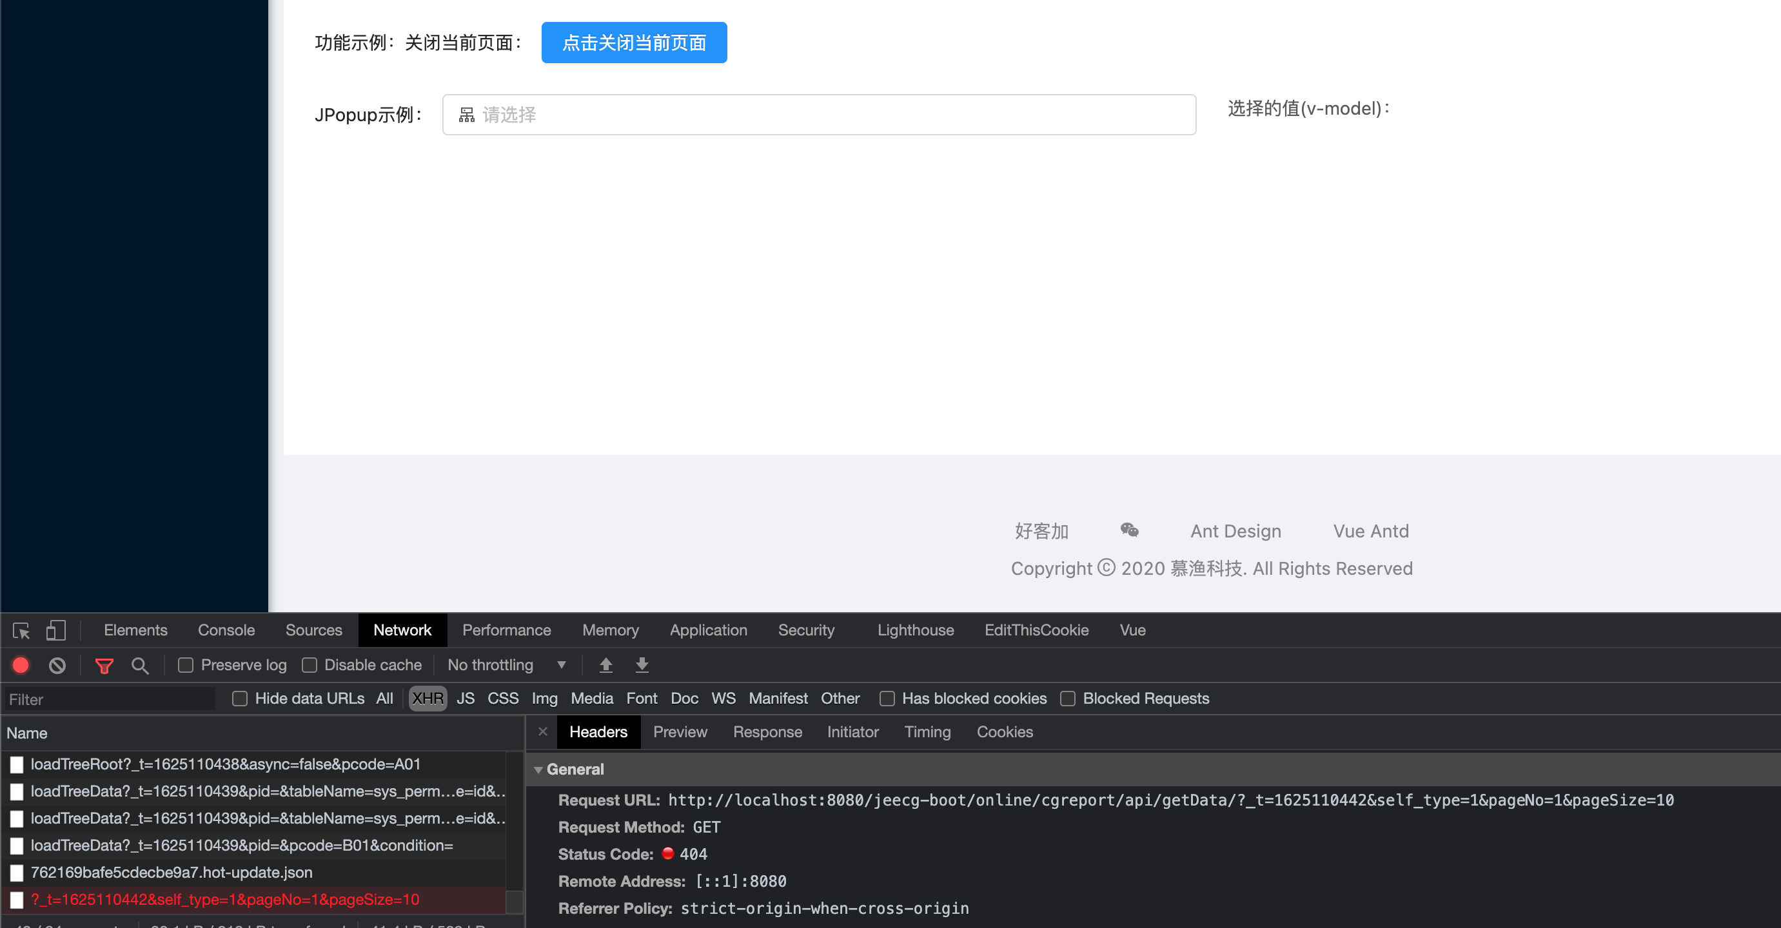Image resolution: width=1781 pixels, height=928 pixels.
Task: Enable the Disable cache option
Action: pyautogui.click(x=309, y=664)
